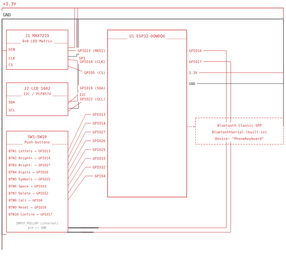Click the Bluetooth Classic SPP label
286x258 pixels.
point(239,126)
